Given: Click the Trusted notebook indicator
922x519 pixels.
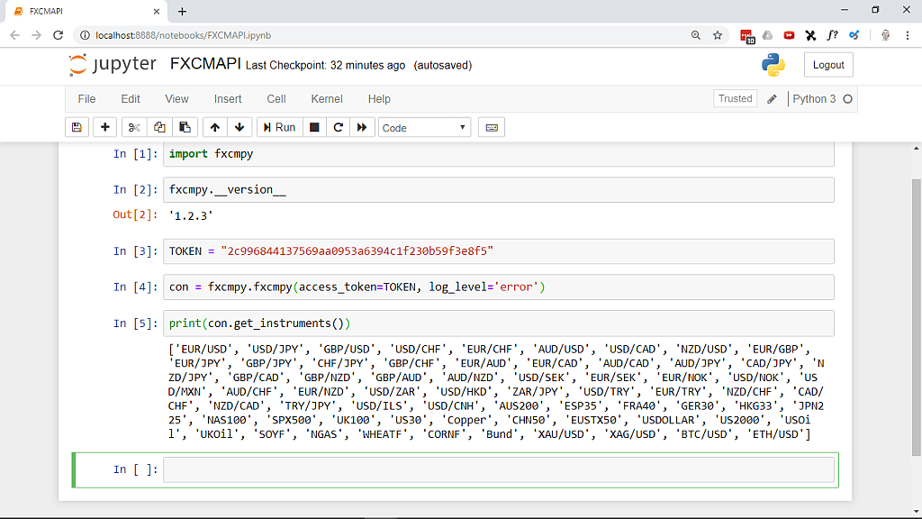Looking at the screenshot, I should point(735,99).
